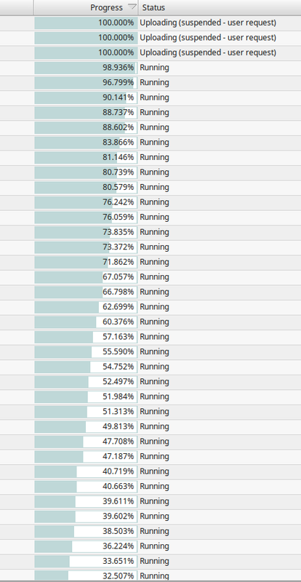The width and height of the screenshot is (301, 582).
Task: Click Running status beside 62.699%
Action: (154, 307)
